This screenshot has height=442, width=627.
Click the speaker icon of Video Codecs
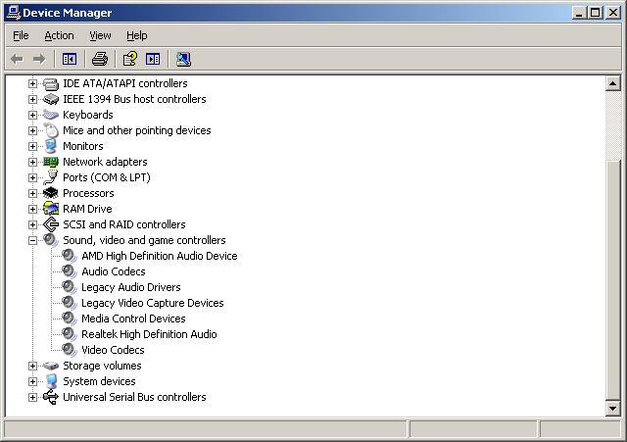click(x=70, y=350)
